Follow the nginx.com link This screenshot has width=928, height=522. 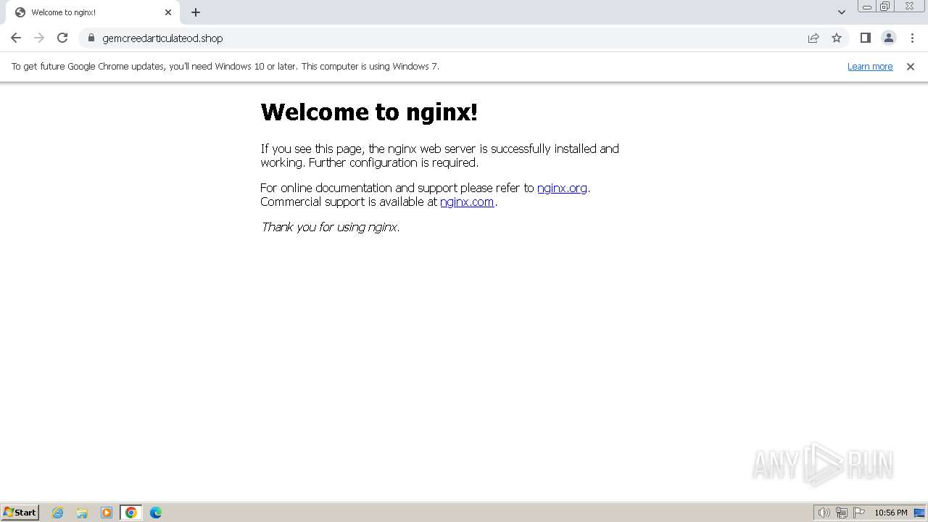coord(467,202)
